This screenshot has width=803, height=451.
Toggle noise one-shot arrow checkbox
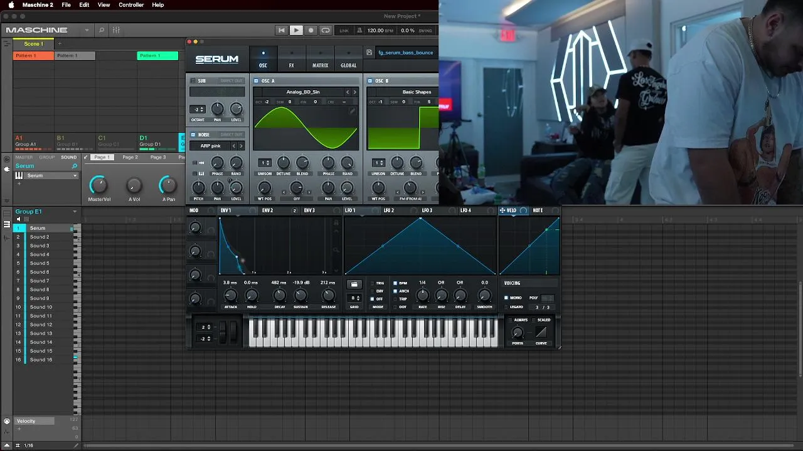[x=194, y=163]
